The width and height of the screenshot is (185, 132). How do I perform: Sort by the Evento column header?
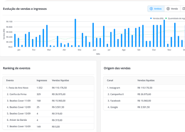click(x=10, y=80)
